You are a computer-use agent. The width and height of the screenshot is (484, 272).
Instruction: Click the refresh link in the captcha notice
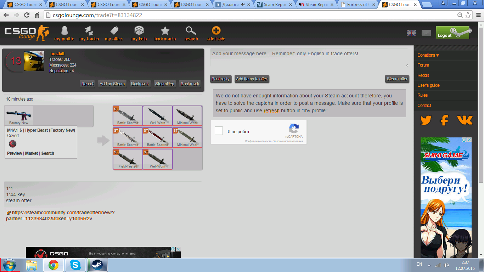point(271,110)
